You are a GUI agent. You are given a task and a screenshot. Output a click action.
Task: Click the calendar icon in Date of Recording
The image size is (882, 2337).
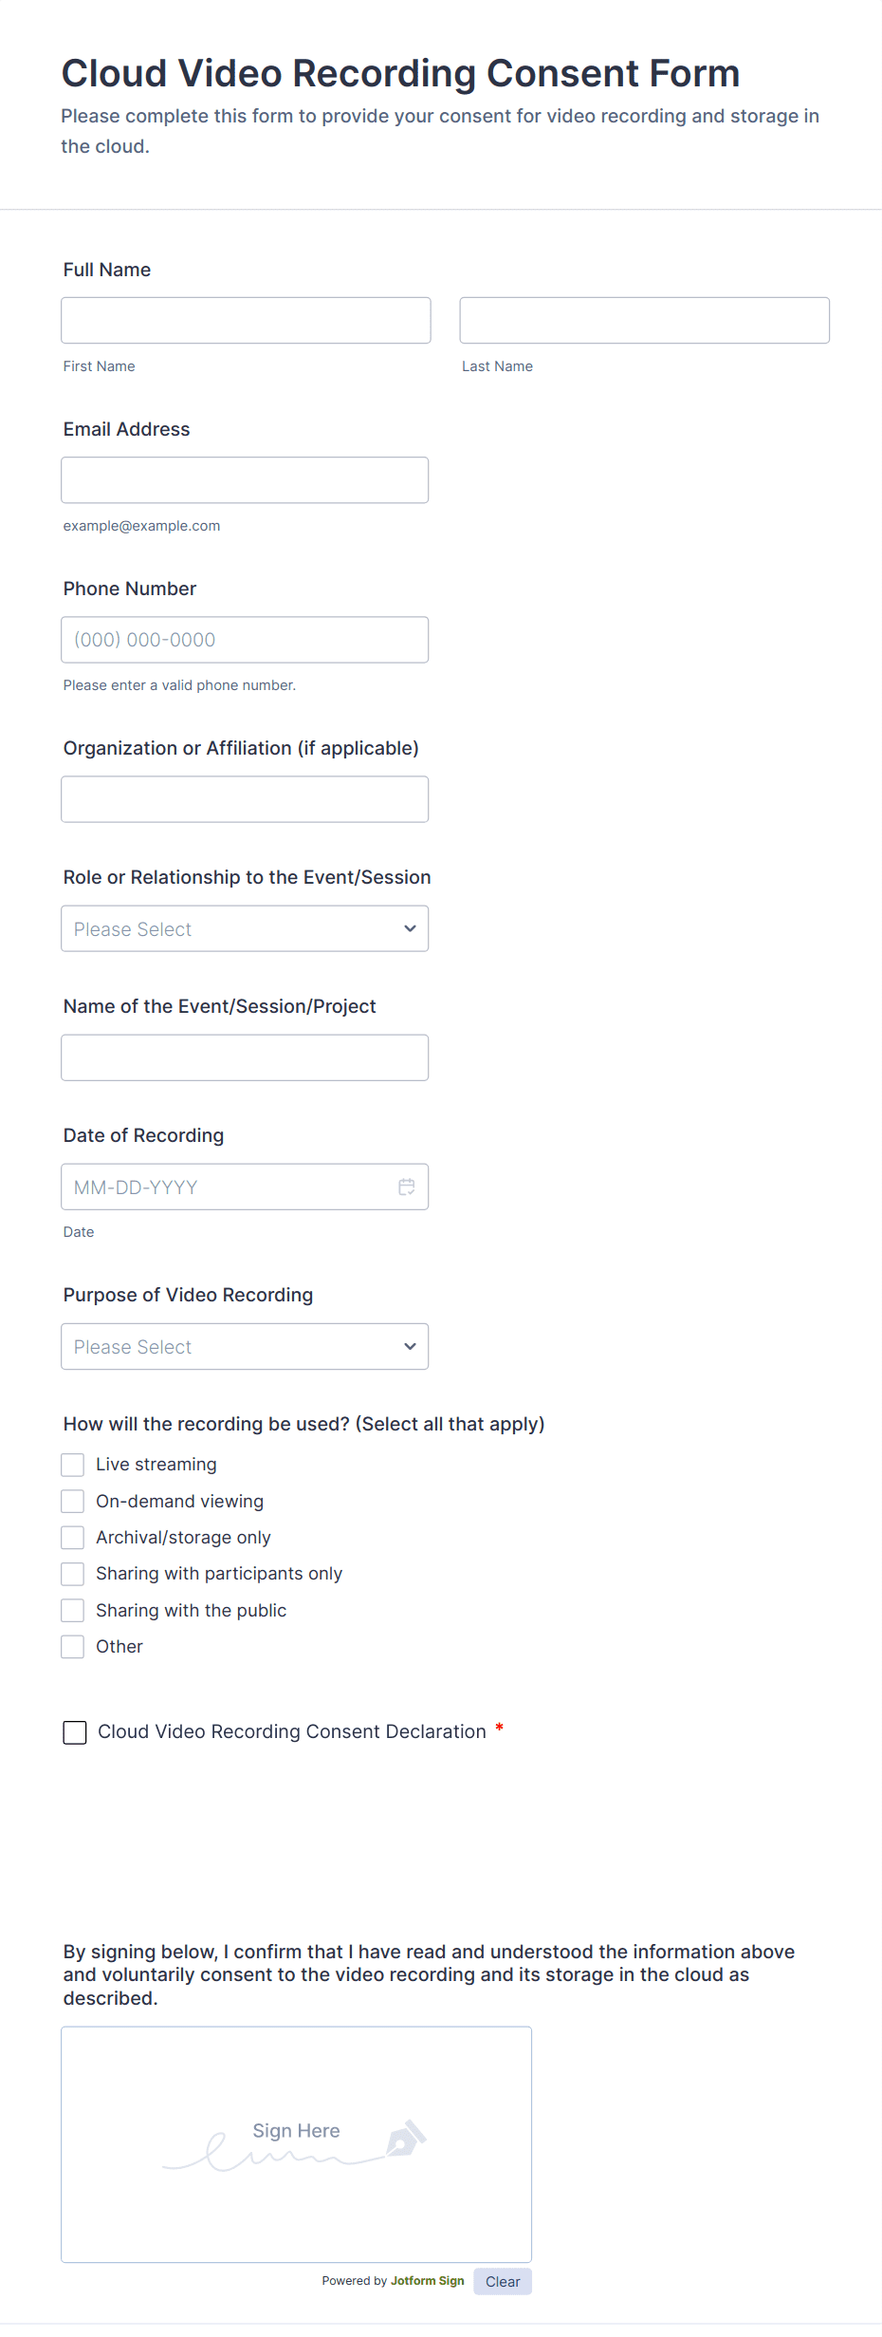(407, 1187)
